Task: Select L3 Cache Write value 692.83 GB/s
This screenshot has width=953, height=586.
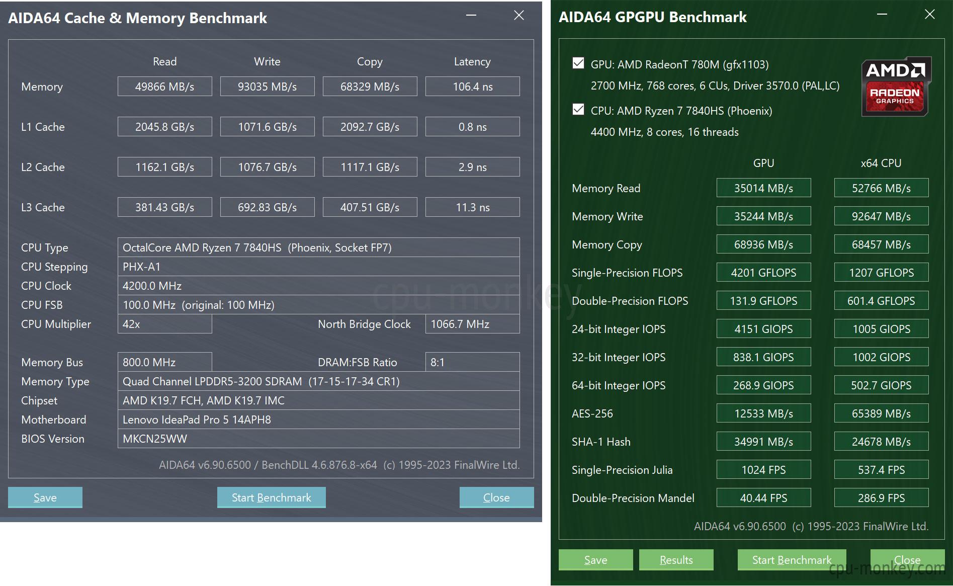Action: [x=268, y=207]
